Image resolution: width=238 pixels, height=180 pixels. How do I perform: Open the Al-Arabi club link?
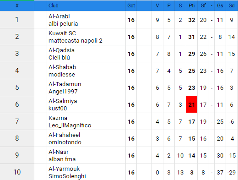tap(59, 16)
